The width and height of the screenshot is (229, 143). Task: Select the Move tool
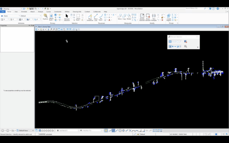(x=120, y=17)
